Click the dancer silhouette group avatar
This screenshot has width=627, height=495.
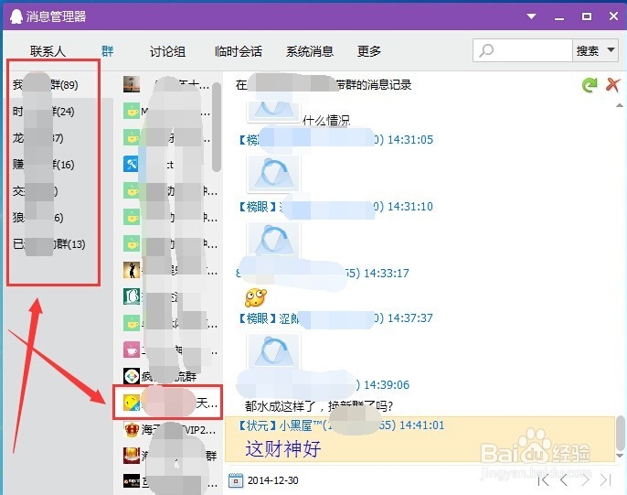pyautogui.click(x=132, y=270)
